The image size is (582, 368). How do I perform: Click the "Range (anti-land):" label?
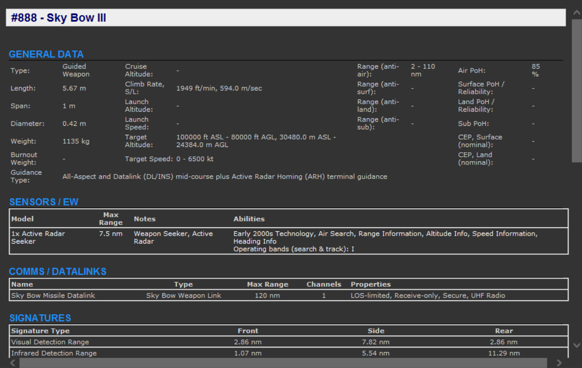(378, 106)
